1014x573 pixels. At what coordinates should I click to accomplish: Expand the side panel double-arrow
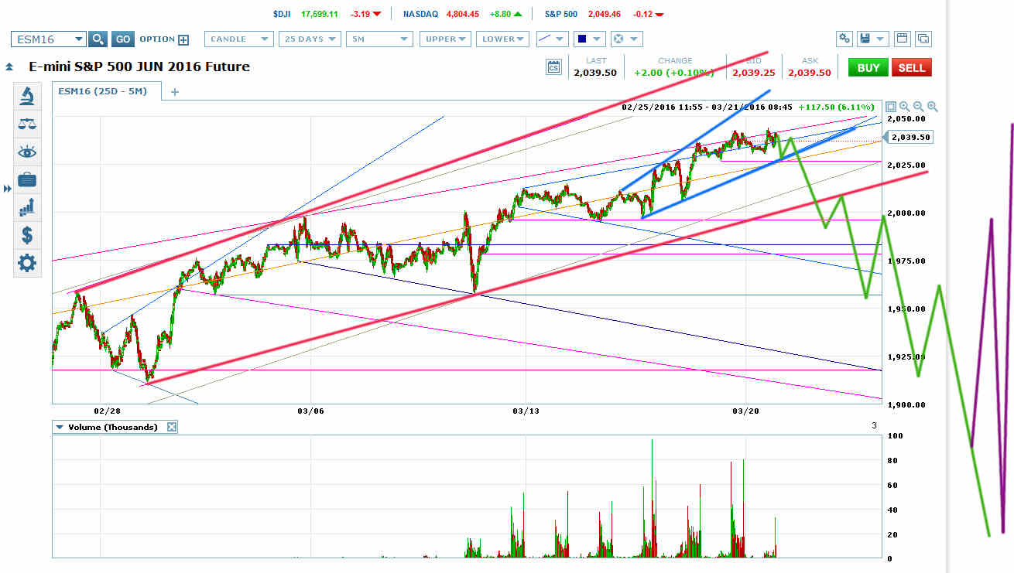(x=8, y=189)
